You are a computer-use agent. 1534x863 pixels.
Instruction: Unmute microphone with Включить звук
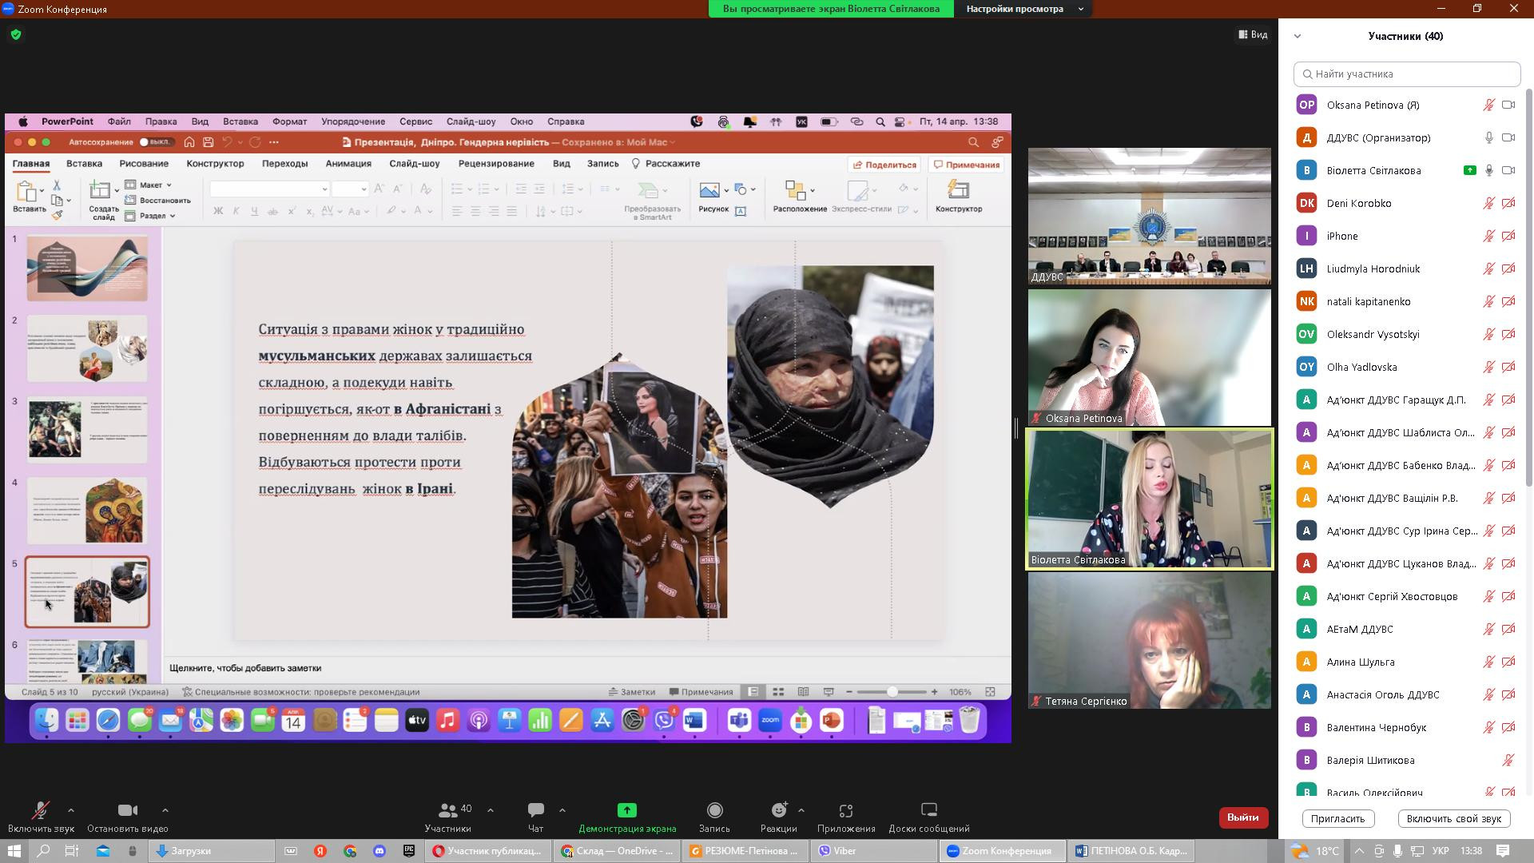[x=40, y=810]
